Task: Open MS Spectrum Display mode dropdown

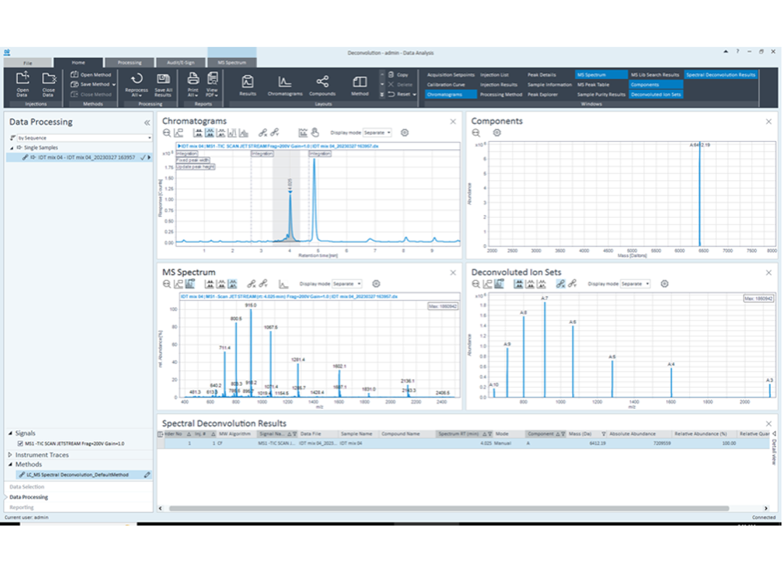Action: click(x=347, y=284)
